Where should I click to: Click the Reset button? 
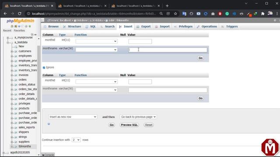pos(149,125)
